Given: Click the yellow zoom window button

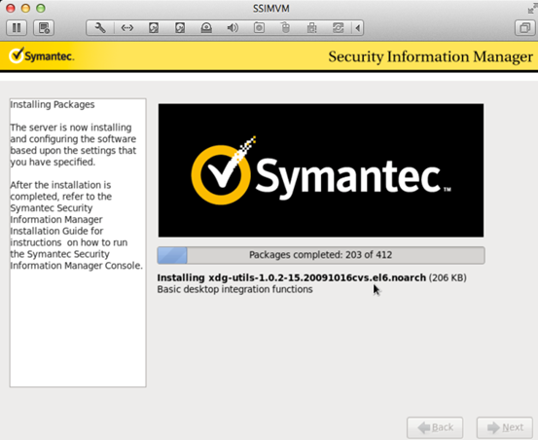Looking at the screenshot, I should (x=25, y=8).
